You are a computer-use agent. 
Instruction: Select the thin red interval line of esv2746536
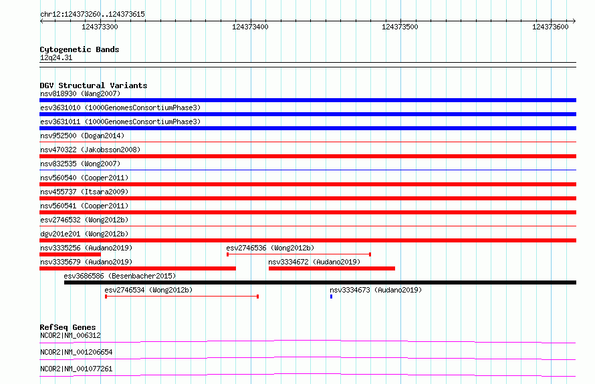pos(299,254)
